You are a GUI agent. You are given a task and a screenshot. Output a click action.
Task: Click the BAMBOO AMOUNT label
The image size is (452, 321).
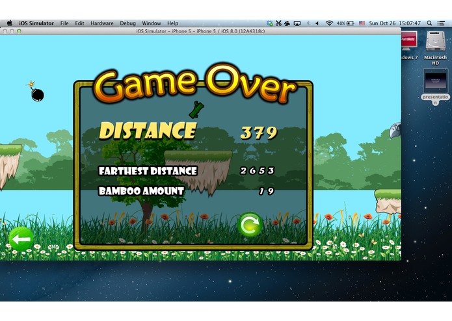[x=141, y=191]
